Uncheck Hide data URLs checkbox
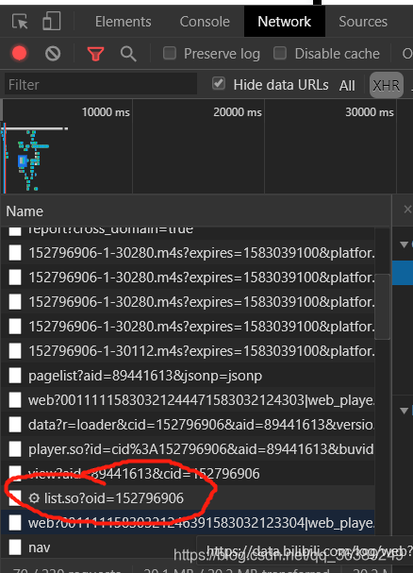This screenshot has height=573, width=413. (219, 84)
